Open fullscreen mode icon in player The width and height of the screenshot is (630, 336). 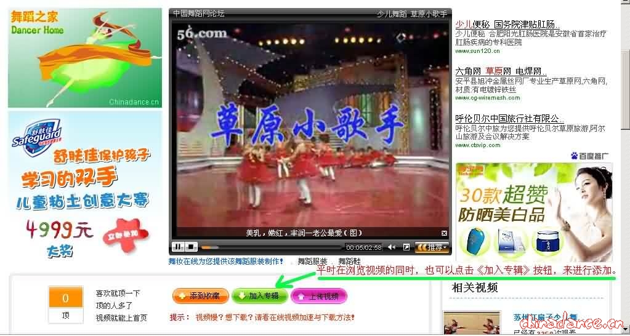point(406,247)
